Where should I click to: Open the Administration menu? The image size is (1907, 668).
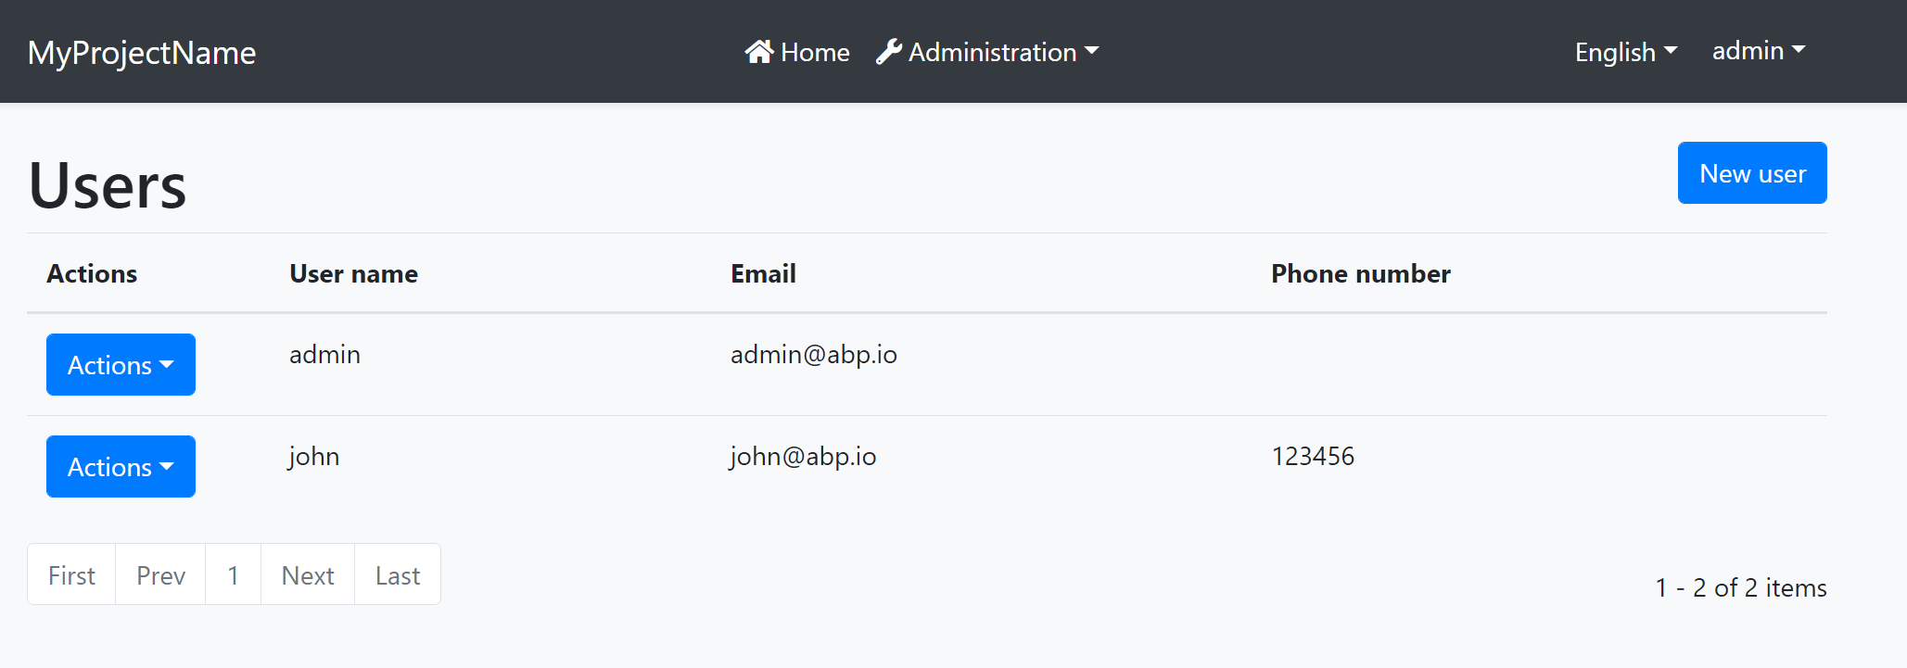click(987, 52)
